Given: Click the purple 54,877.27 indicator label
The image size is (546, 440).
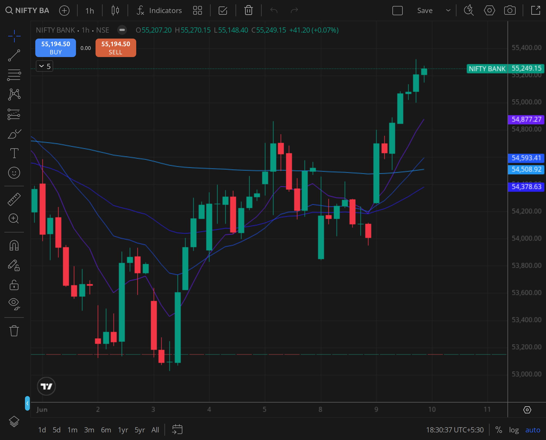Looking at the screenshot, I should point(526,119).
